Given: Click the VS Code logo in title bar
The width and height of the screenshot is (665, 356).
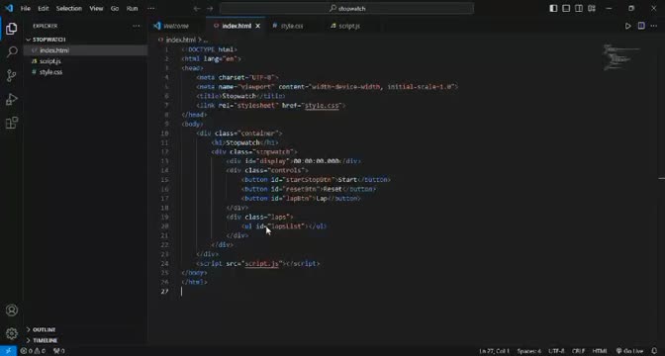Looking at the screenshot, I should coord(9,8).
